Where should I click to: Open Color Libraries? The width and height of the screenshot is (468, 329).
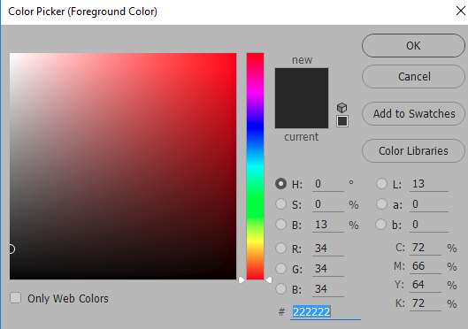click(413, 150)
